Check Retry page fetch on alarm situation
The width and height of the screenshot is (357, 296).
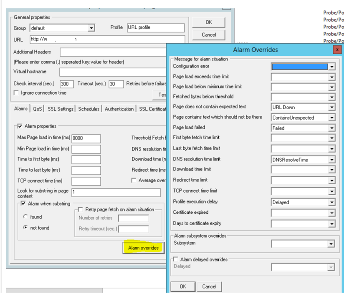[81, 209]
